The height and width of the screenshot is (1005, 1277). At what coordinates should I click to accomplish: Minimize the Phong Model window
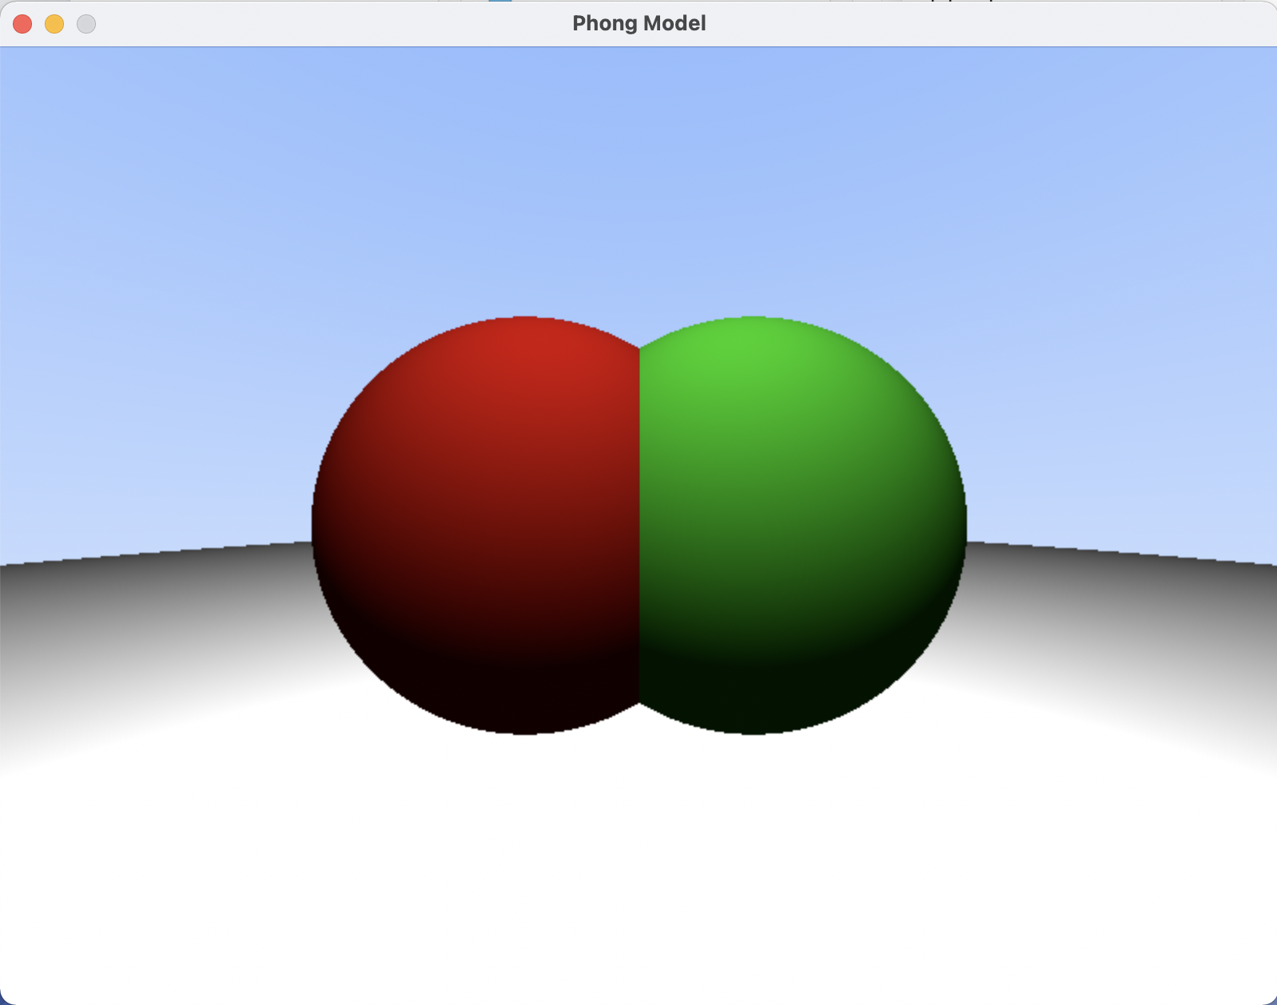(x=54, y=24)
